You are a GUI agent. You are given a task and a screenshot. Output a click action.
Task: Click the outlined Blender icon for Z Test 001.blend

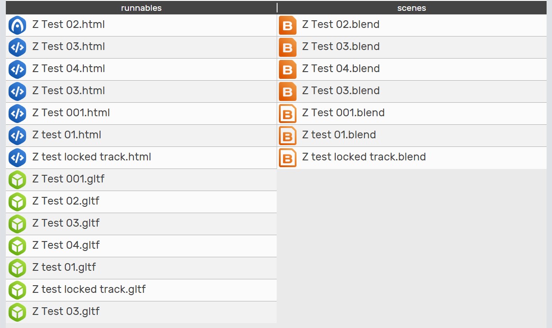[287, 114]
